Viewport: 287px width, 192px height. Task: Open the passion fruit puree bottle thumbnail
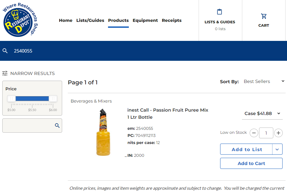coord(103,132)
